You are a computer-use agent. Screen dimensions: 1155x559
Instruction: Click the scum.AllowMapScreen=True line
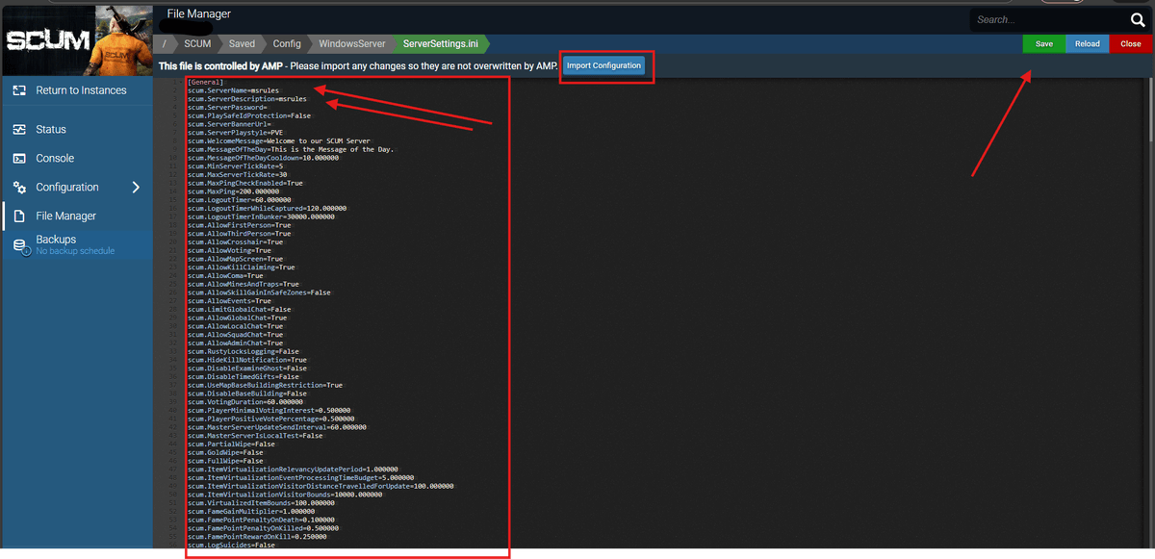click(x=236, y=259)
